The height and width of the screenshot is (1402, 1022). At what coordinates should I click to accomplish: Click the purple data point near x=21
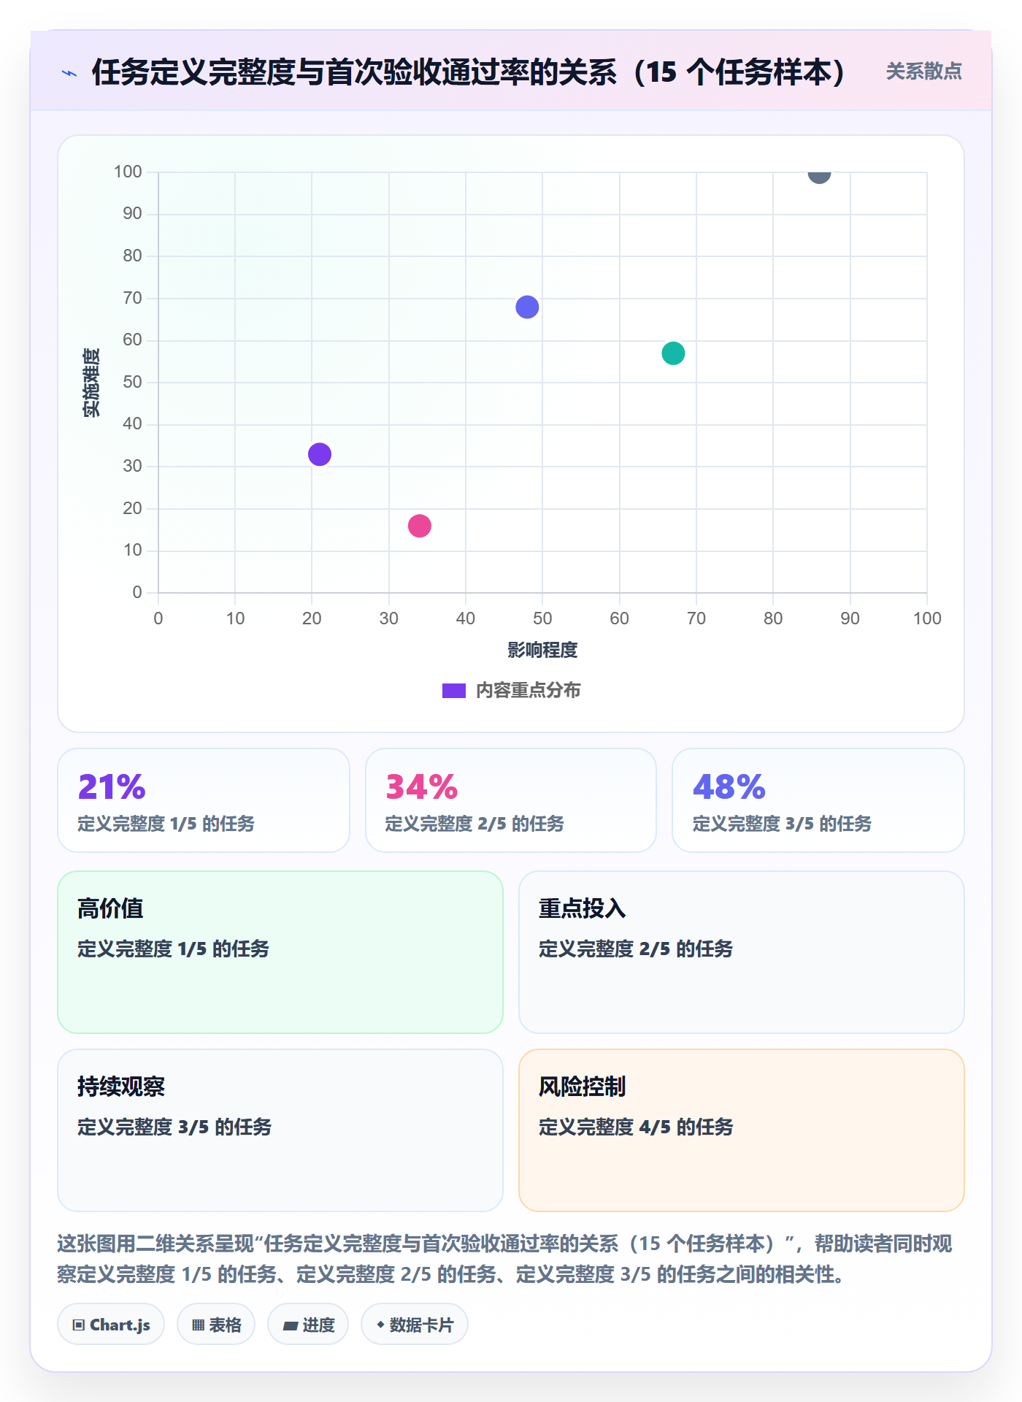coord(320,454)
